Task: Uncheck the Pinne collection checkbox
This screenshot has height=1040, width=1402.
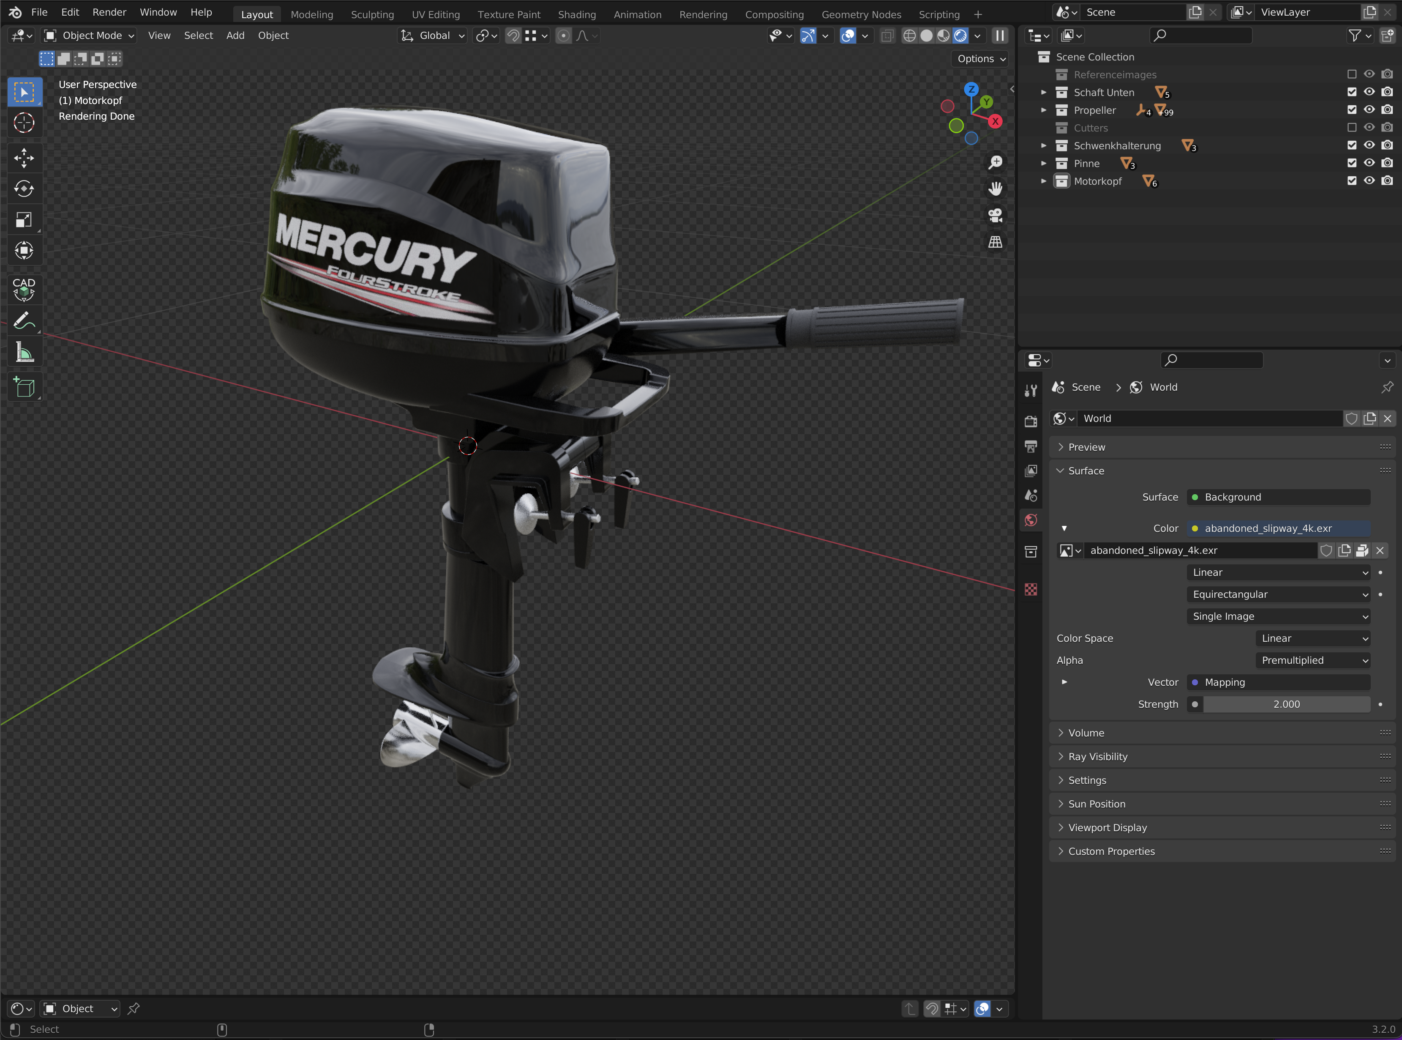Action: [1351, 163]
